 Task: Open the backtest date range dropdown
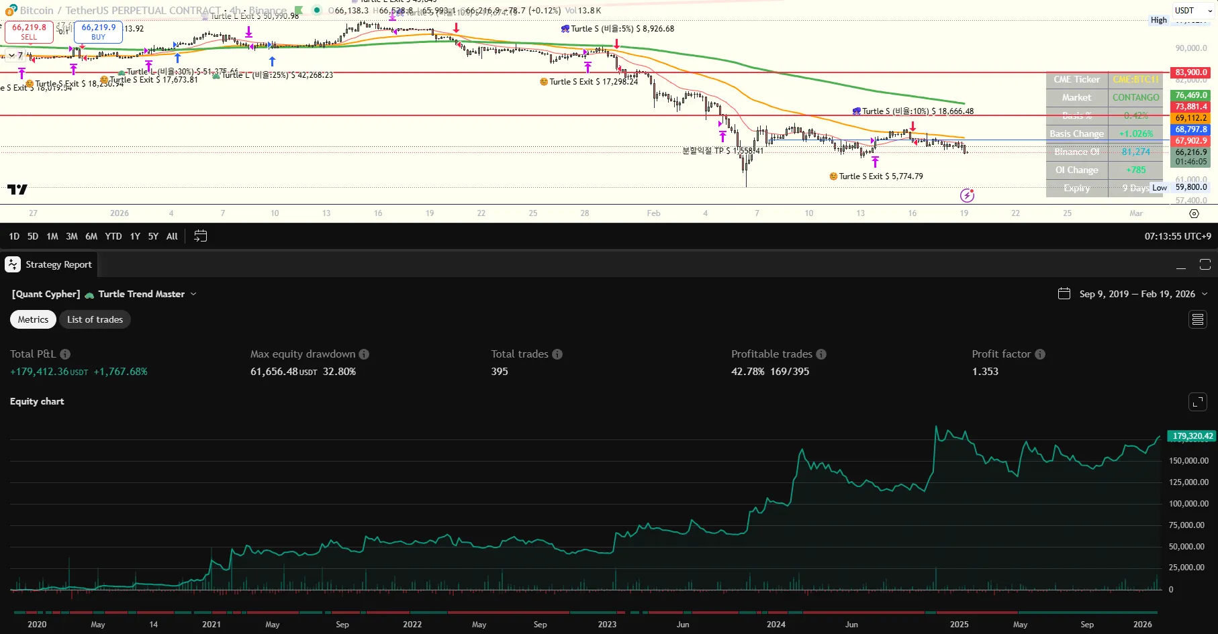1204,294
